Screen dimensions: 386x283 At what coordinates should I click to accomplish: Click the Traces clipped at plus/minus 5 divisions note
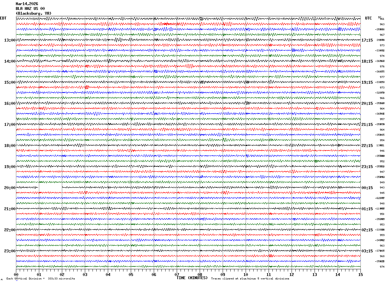pos(250,279)
